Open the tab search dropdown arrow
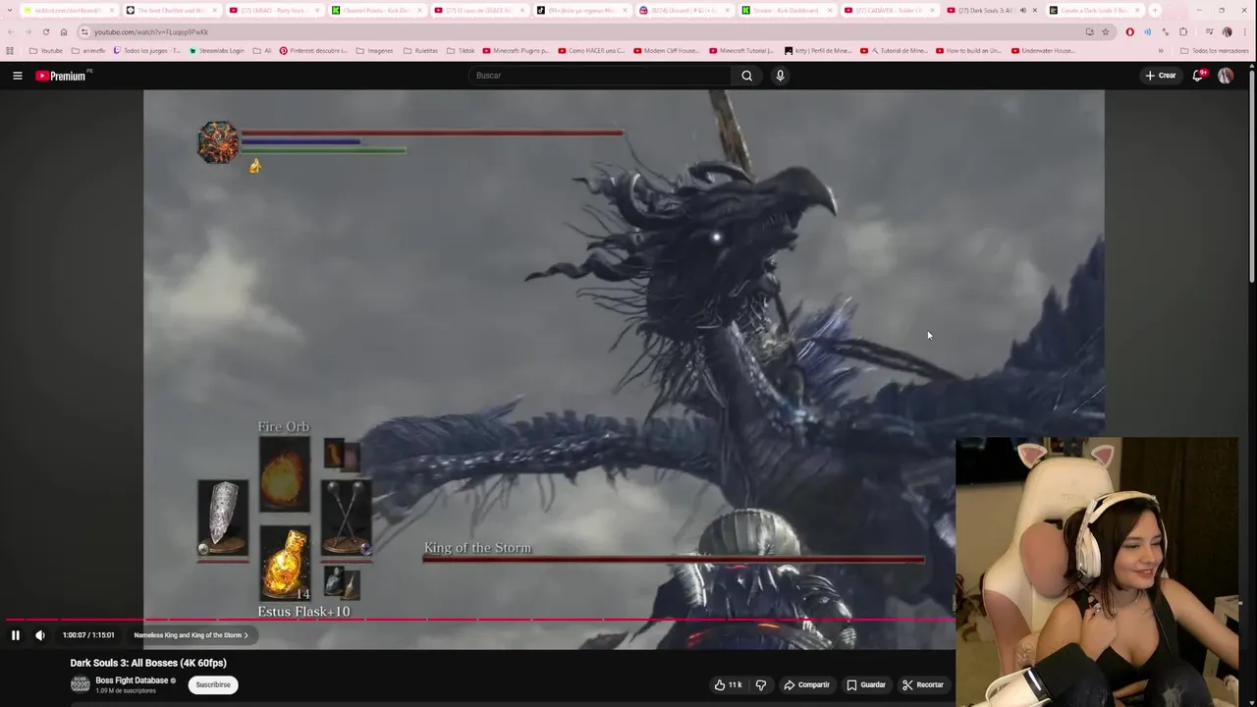This screenshot has width=1257, height=707. (x=10, y=10)
